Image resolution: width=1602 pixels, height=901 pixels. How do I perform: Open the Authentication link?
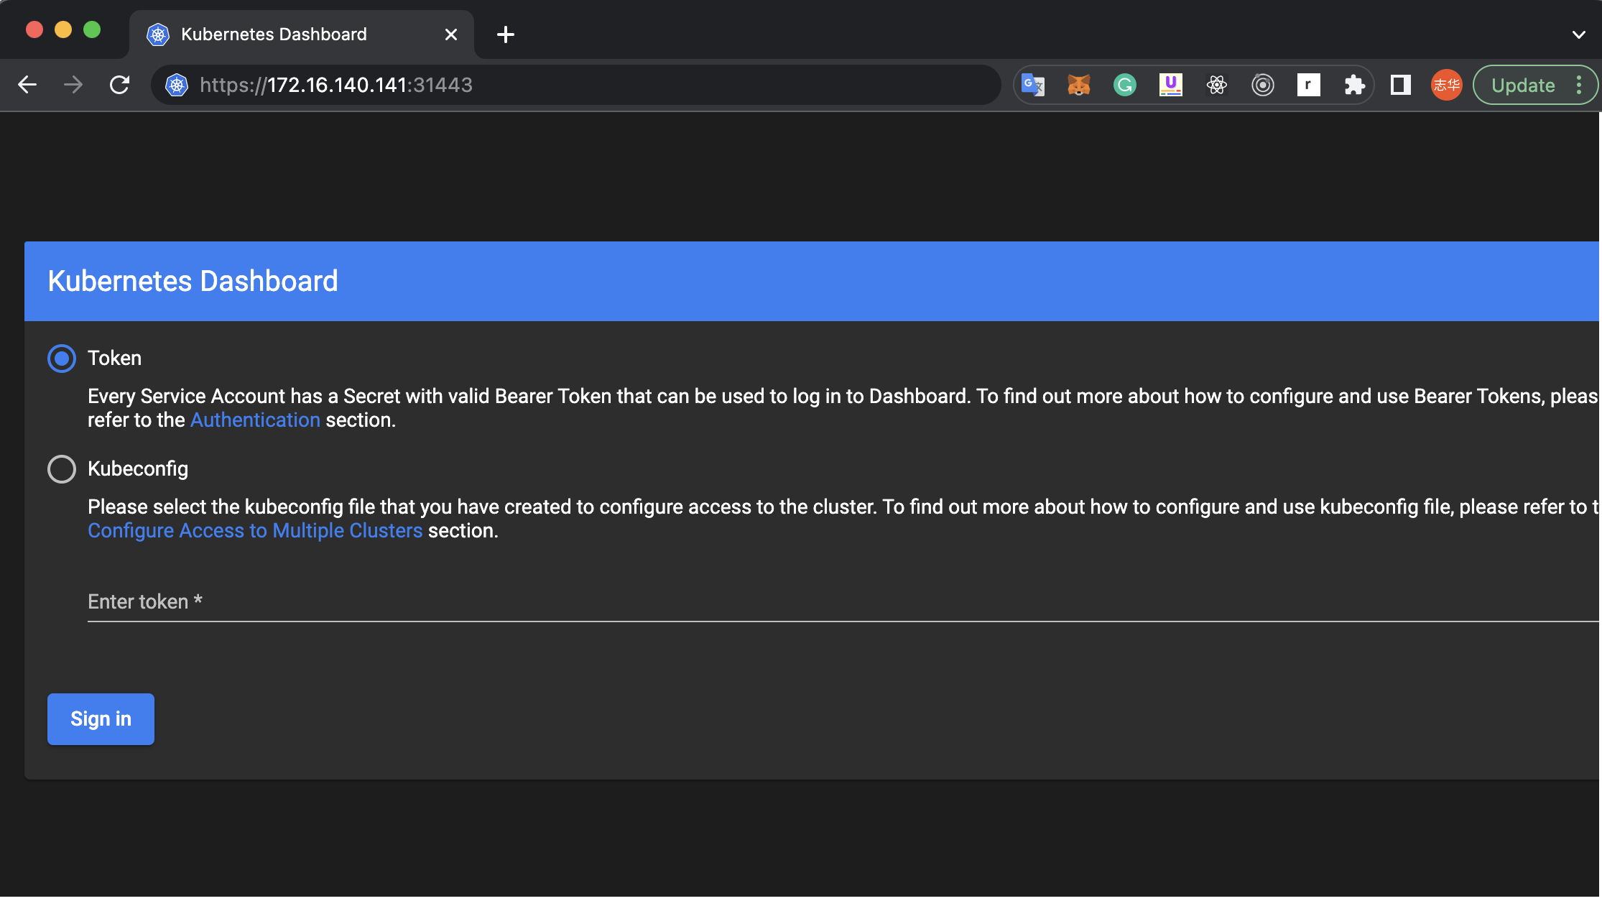(x=255, y=420)
